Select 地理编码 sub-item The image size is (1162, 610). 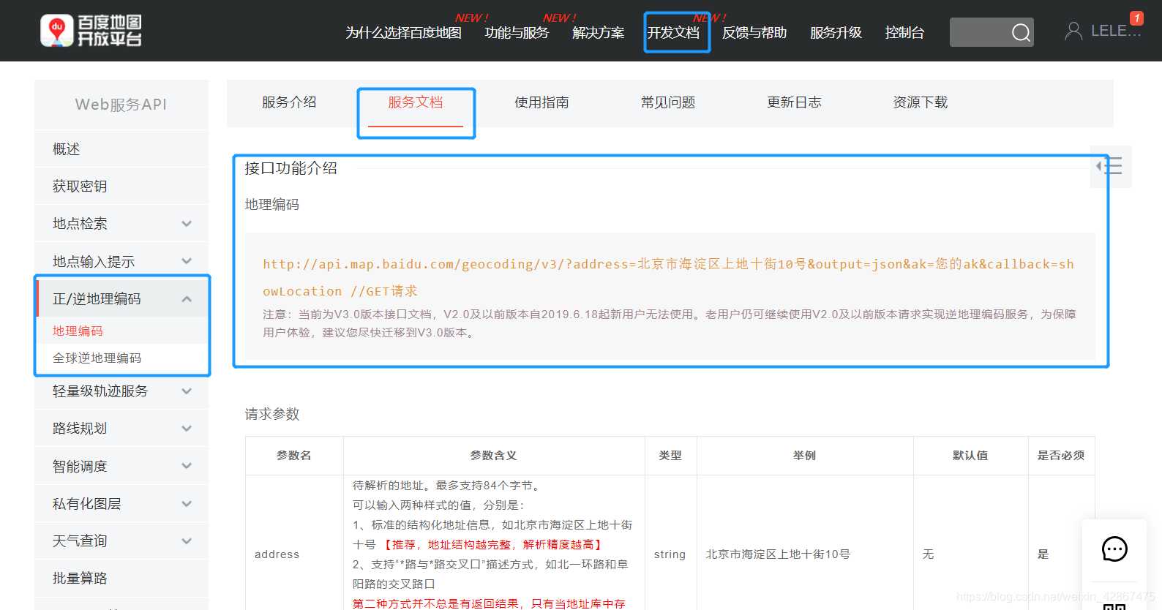[x=78, y=331]
